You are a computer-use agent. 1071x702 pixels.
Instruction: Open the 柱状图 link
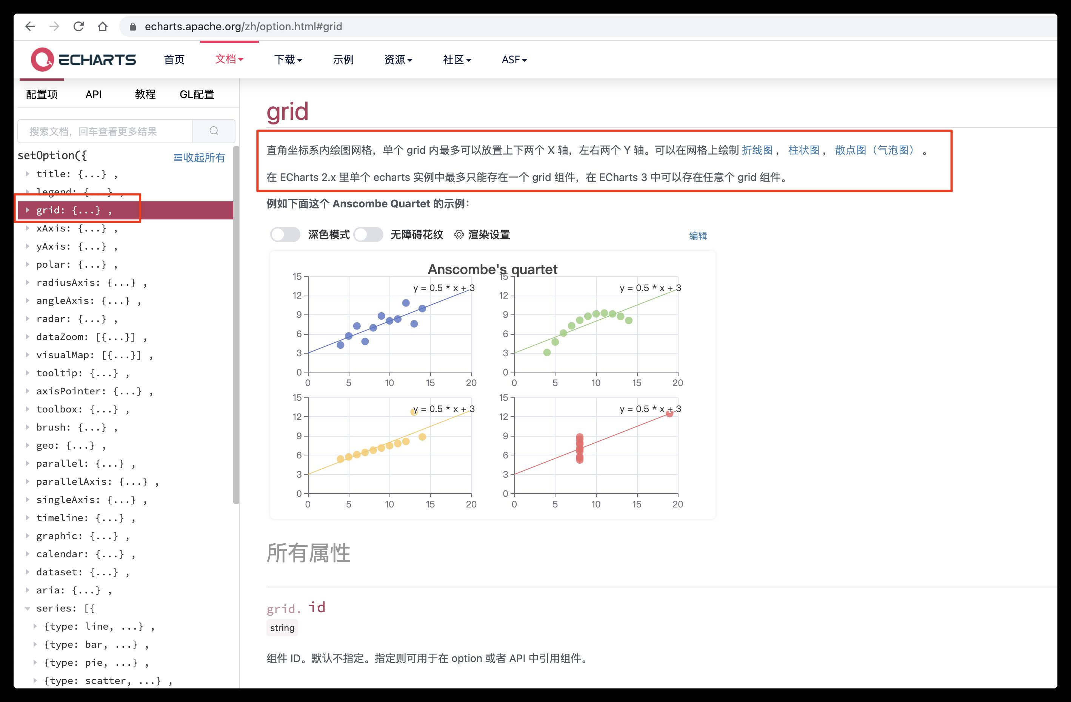(804, 150)
